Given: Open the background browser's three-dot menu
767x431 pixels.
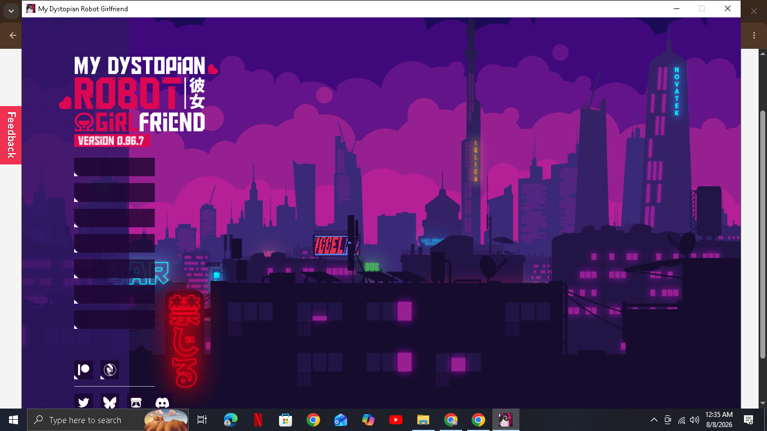Looking at the screenshot, I should (754, 35).
